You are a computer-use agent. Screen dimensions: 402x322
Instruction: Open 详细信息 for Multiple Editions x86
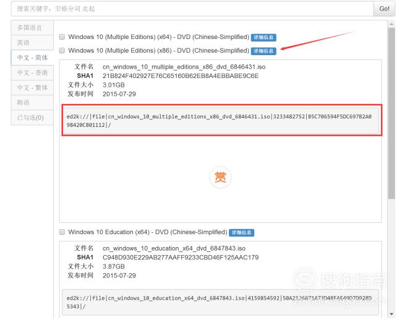[x=263, y=51]
